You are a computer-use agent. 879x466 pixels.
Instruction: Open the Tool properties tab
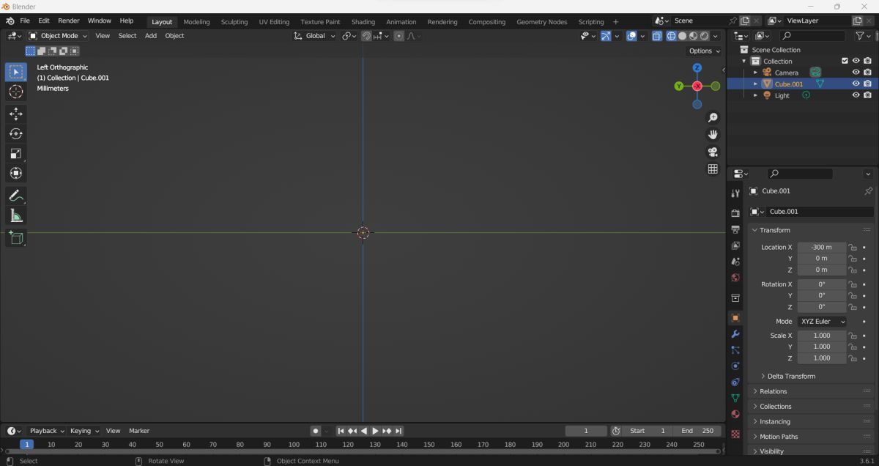click(735, 193)
